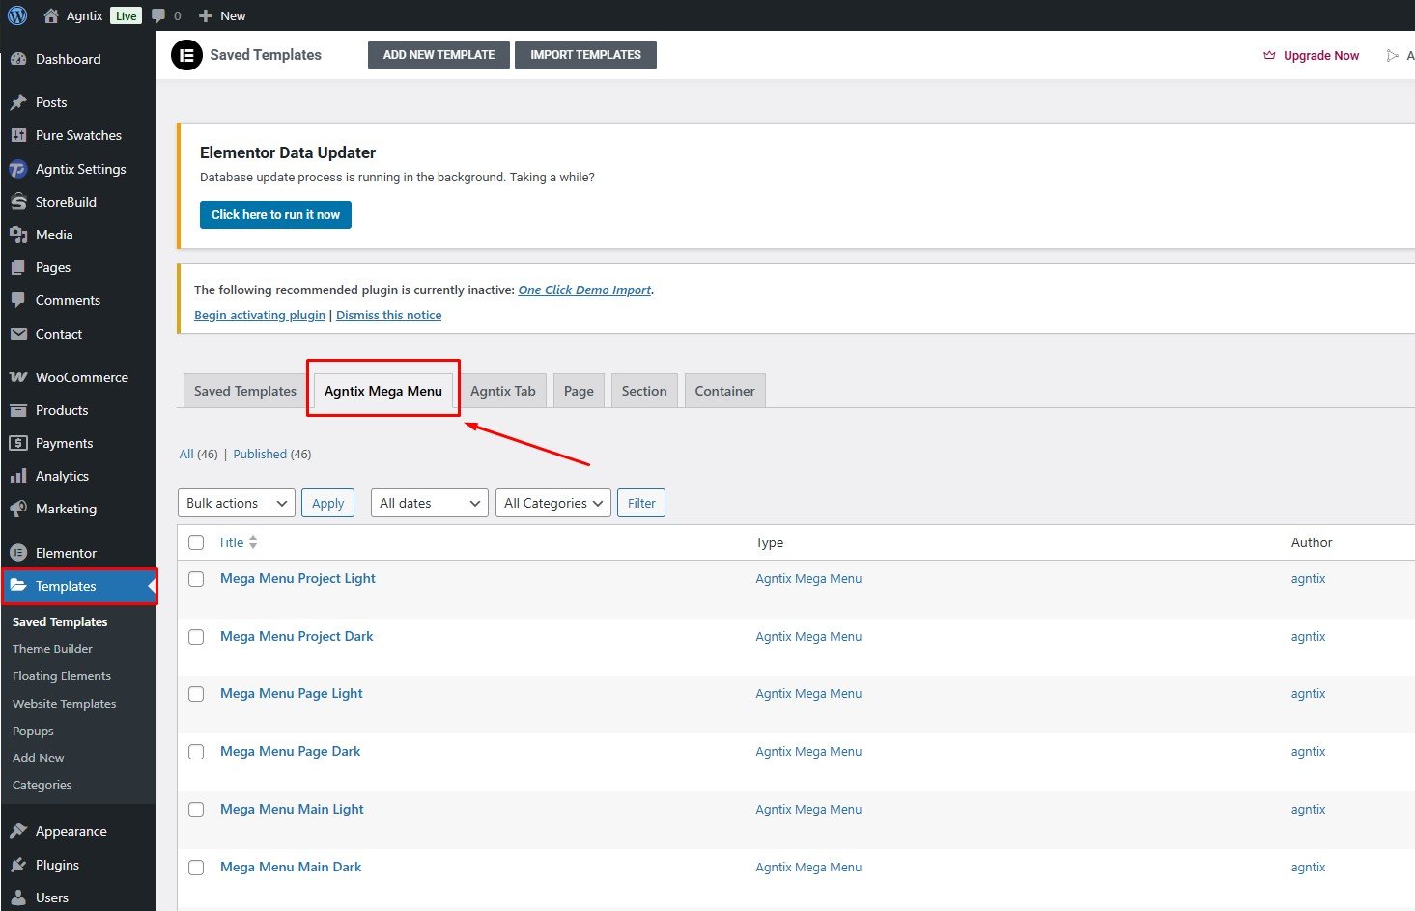Check the Mega Menu Project Light row
Image resolution: width=1415 pixels, height=911 pixels.
tap(196, 579)
